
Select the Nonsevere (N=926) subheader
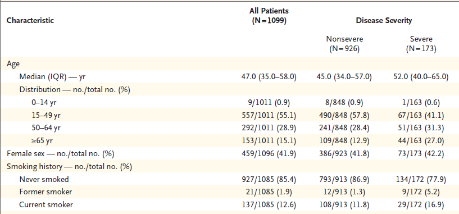[x=344, y=44]
